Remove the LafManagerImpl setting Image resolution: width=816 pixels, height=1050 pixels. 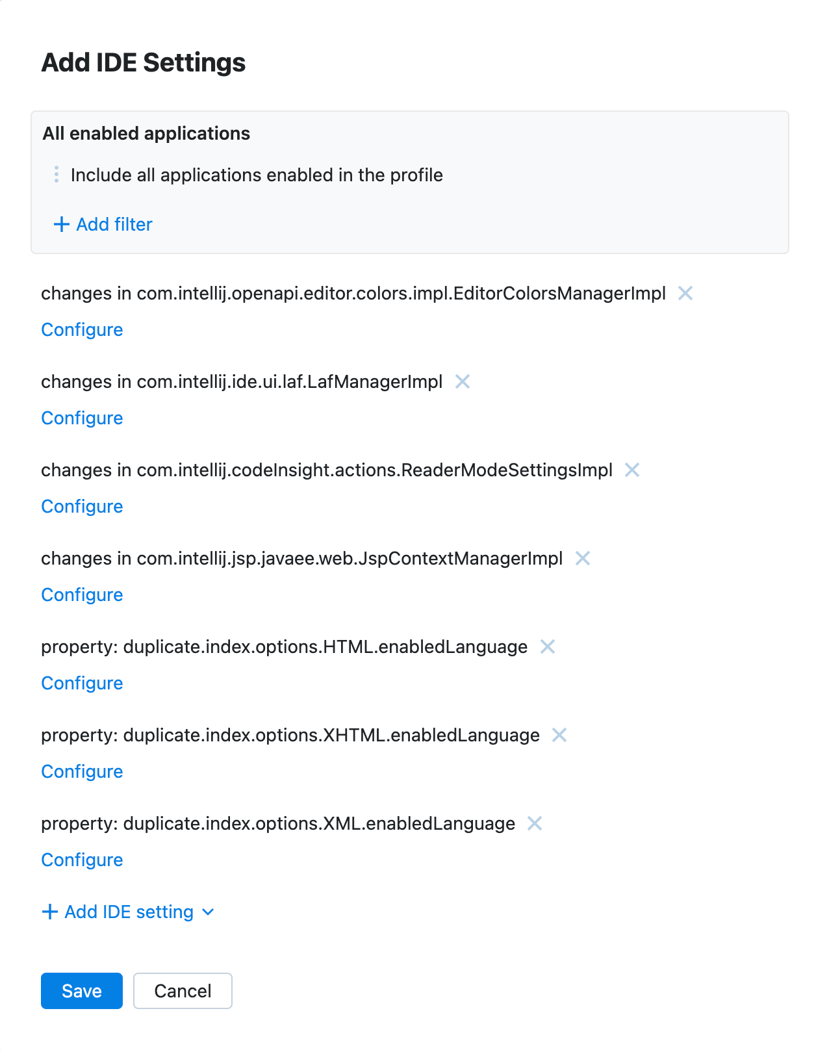coord(463,382)
